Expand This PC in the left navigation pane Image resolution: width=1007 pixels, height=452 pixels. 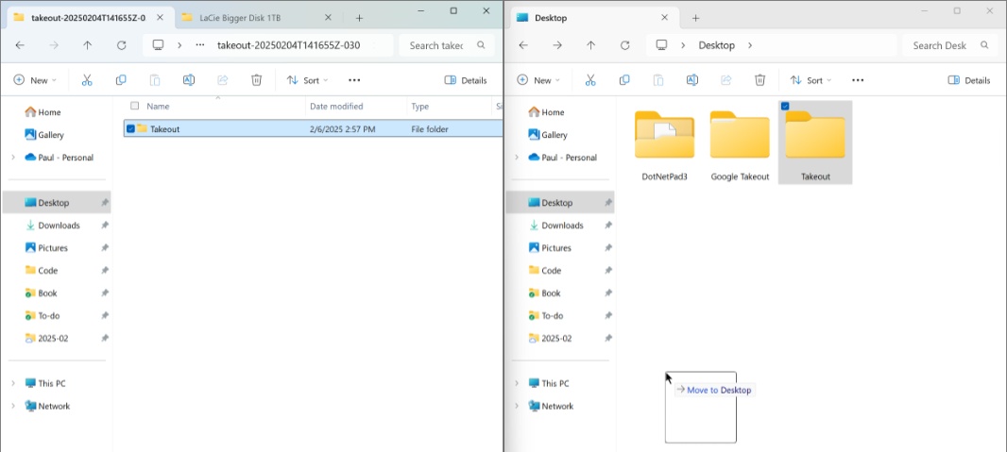(x=13, y=383)
